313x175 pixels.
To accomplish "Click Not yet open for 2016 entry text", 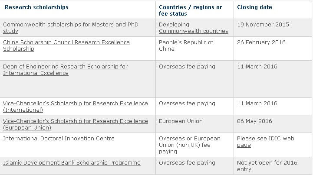I will coord(267,166).
